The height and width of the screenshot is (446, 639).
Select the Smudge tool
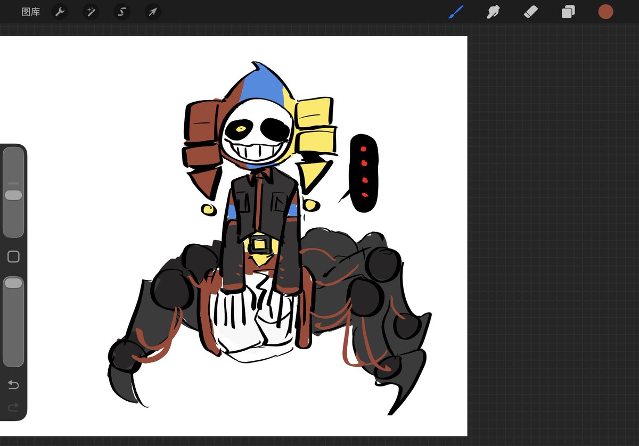pos(493,12)
